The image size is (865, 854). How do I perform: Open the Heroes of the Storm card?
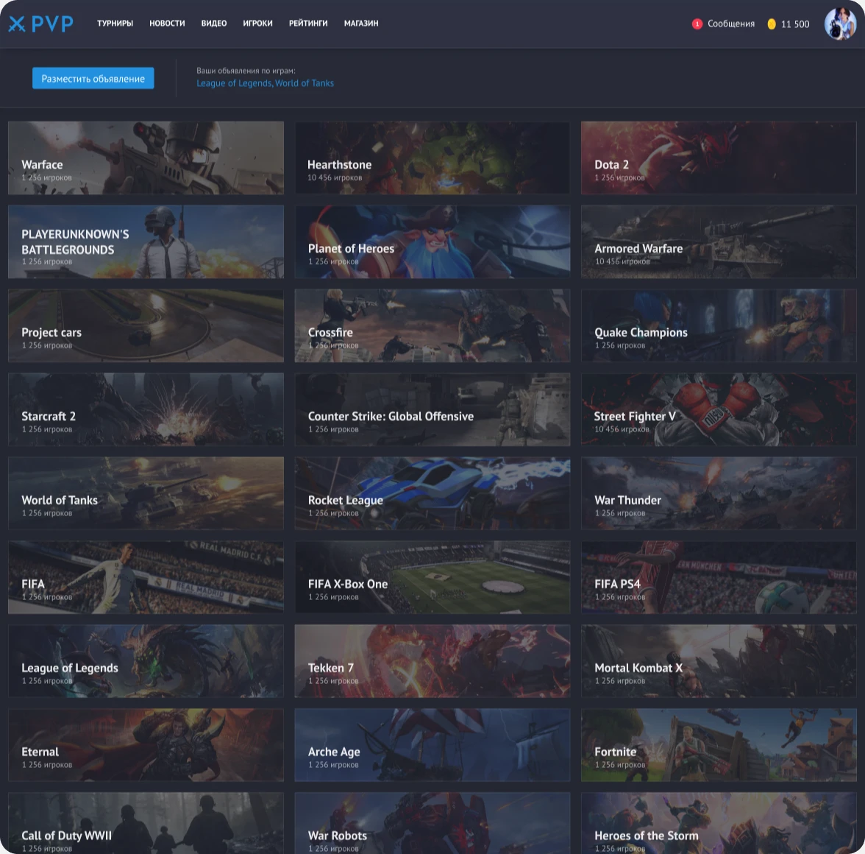point(719,823)
